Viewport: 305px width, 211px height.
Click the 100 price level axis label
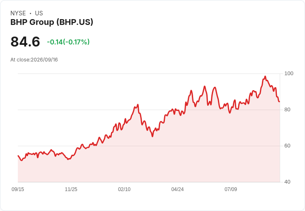pyautogui.click(x=289, y=74)
